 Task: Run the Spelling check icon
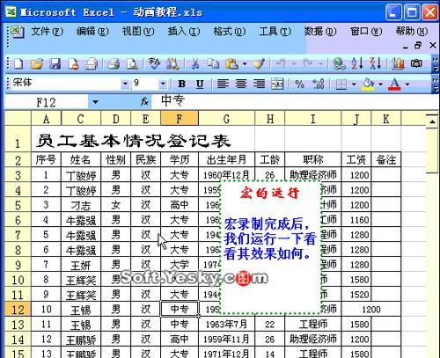point(154,63)
